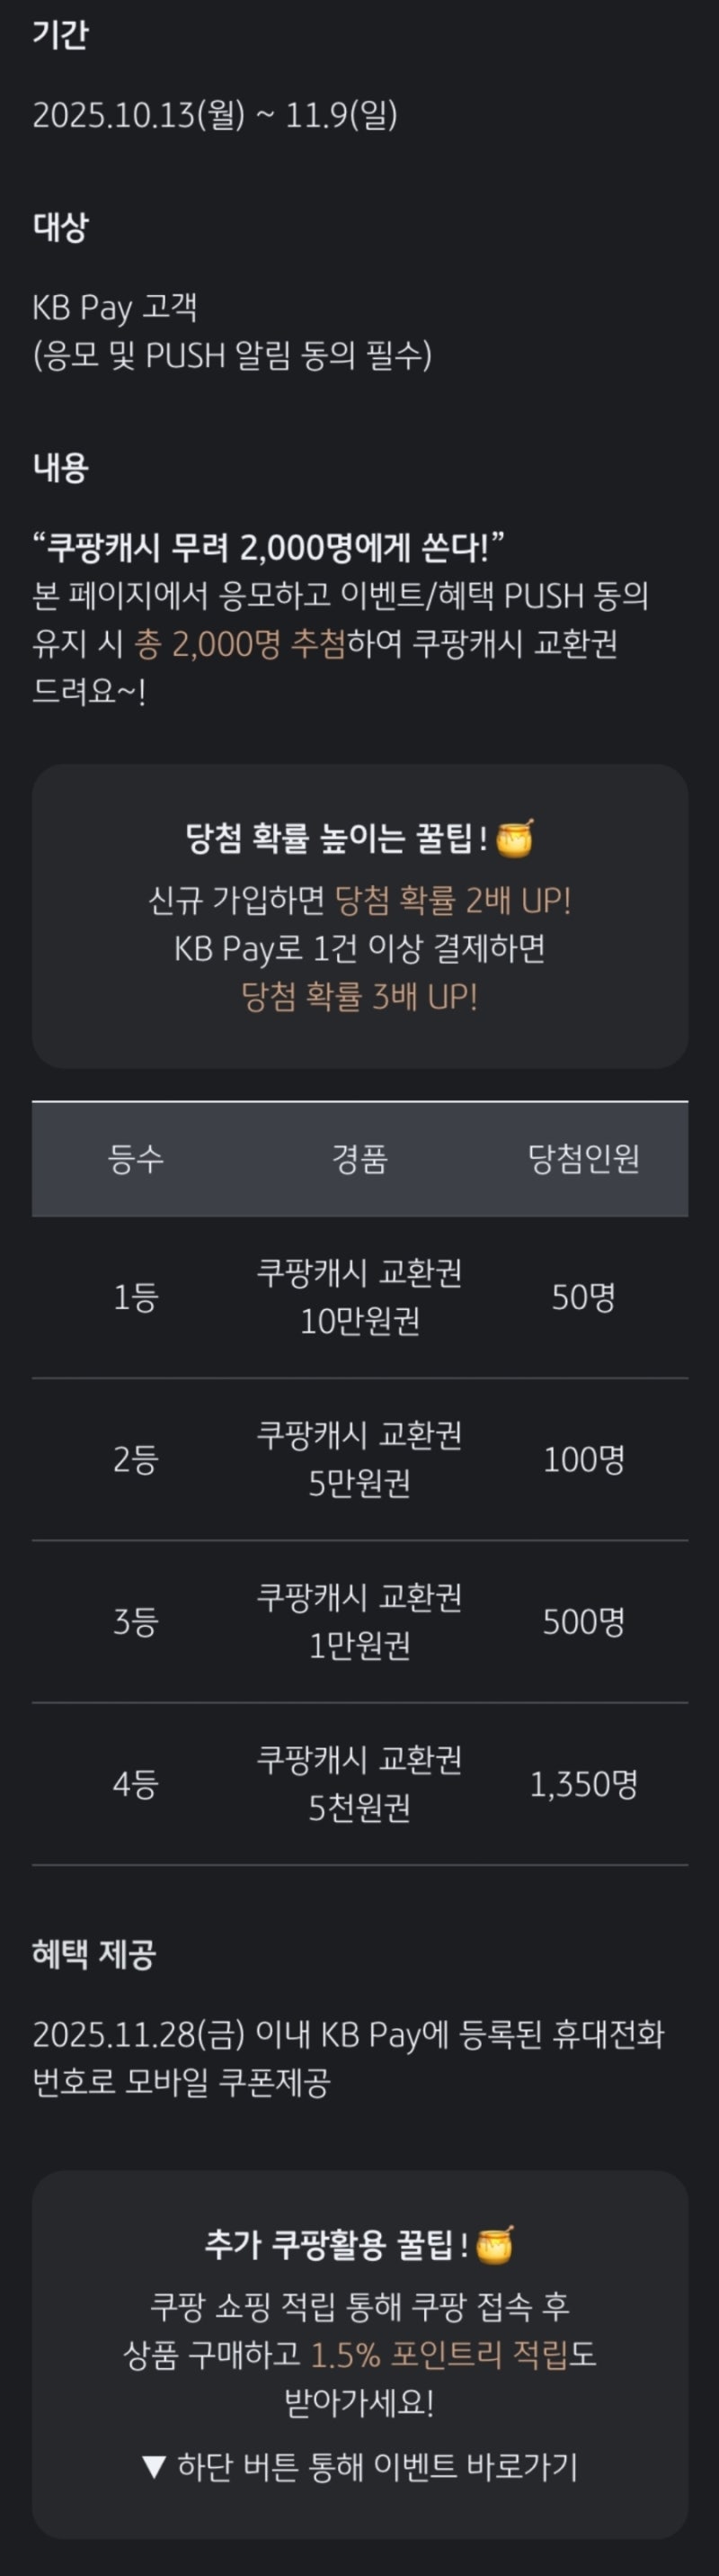The height and width of the screenshot is (2576, 719).
Task: Click 하단 버튼 통해 이벤트 바로가기 text
Action: pos(377,2467)
